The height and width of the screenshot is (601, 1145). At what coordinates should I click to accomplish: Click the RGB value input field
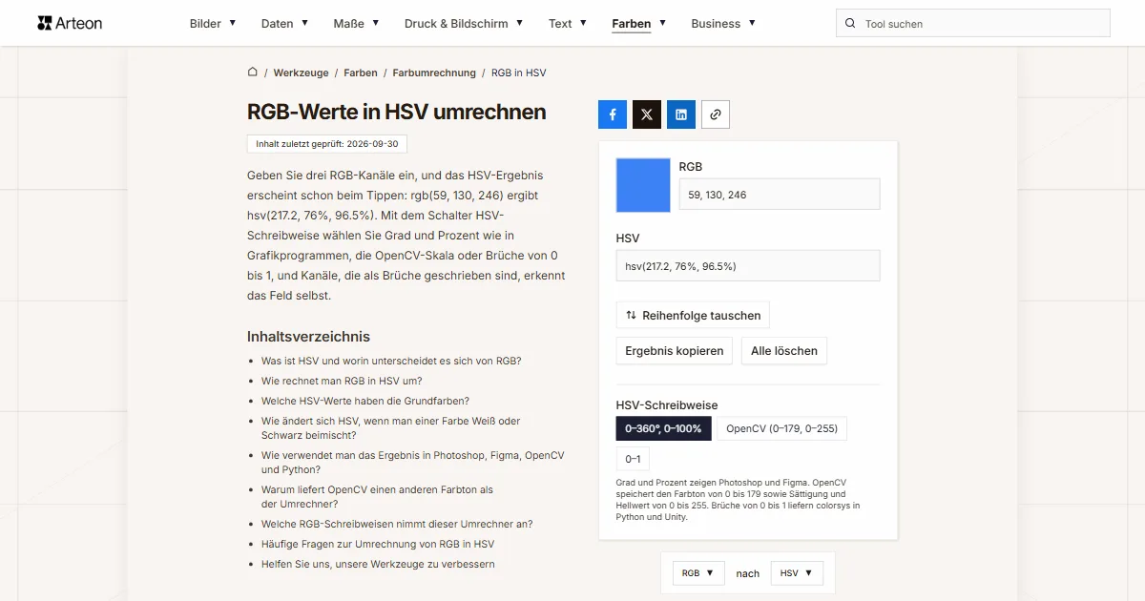780,195
